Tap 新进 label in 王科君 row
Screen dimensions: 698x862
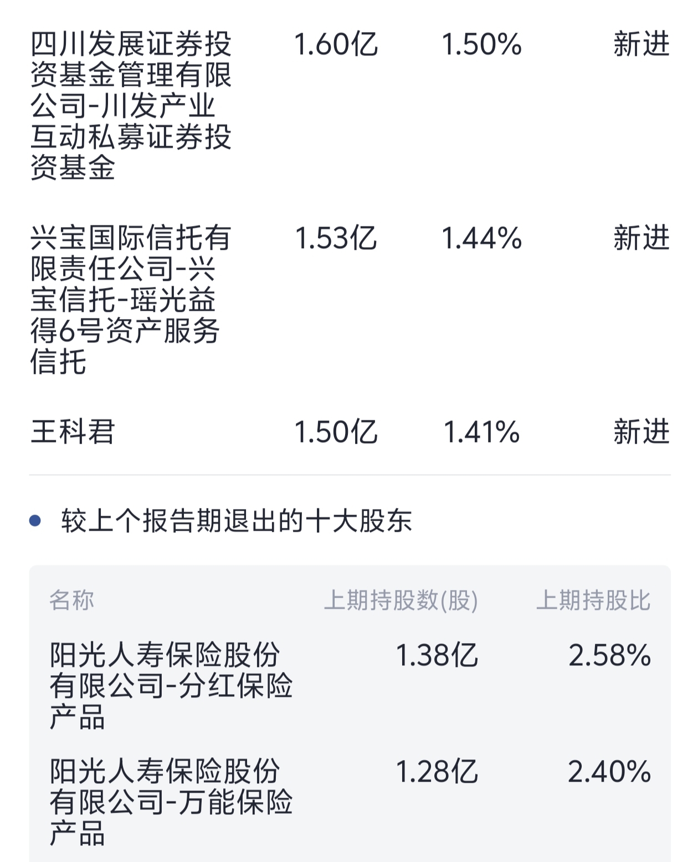pos(641,432)
